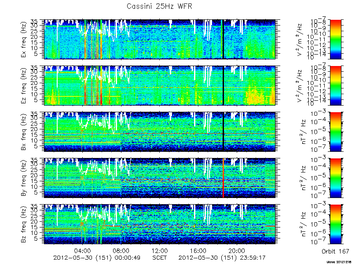The width and height of the screenshot is (352, 264).
Task: Click the Bx panel color scale bar
Action: pyautogui.click(x=335, y=132)
